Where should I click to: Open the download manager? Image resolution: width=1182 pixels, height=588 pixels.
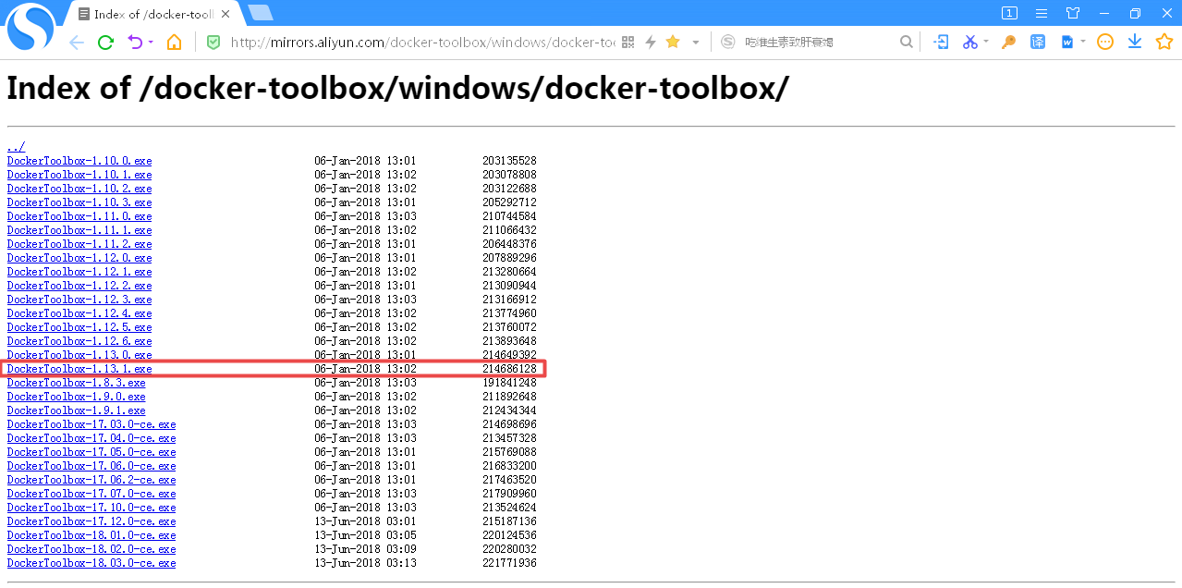tap(1135, 42)
